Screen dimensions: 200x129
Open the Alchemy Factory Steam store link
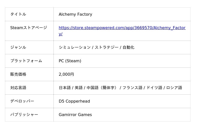pos(122,28)
